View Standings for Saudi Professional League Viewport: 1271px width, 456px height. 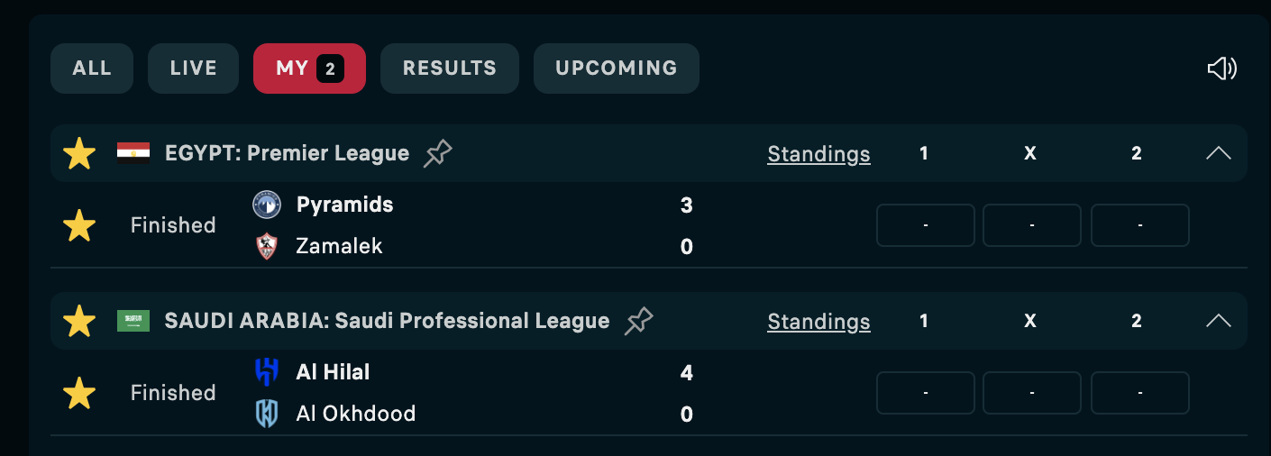pyautogui.click(x=818, y=322)
